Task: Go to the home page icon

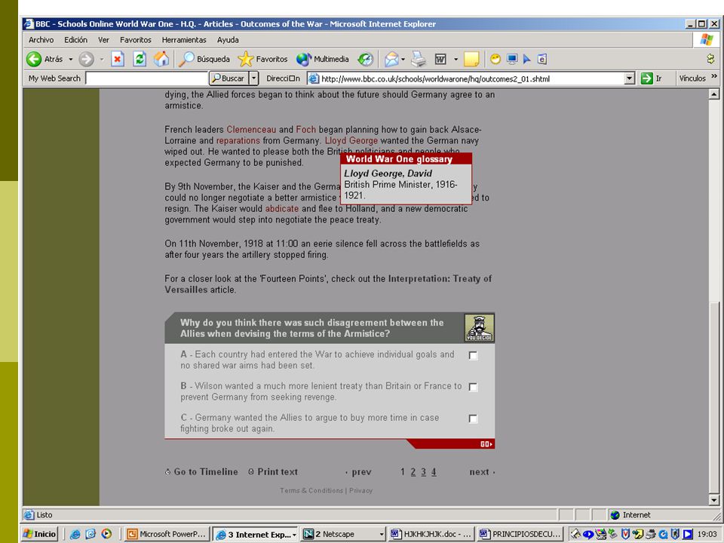Action: point(161,59)
